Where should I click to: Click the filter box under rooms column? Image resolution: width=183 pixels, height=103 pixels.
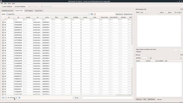point(85,20)
